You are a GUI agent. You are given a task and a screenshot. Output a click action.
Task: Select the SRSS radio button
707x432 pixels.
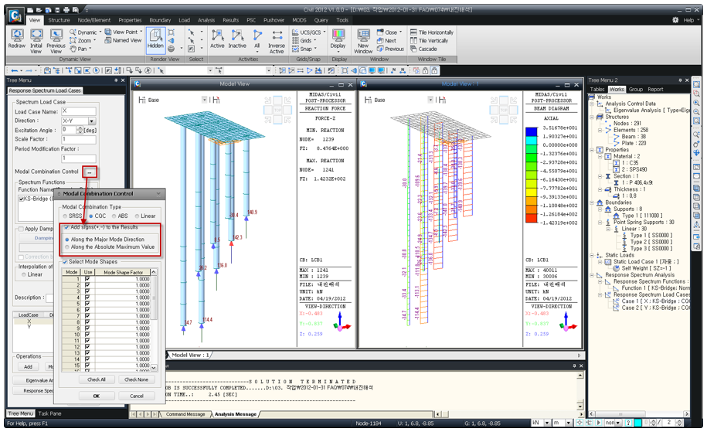click(66, 216)
